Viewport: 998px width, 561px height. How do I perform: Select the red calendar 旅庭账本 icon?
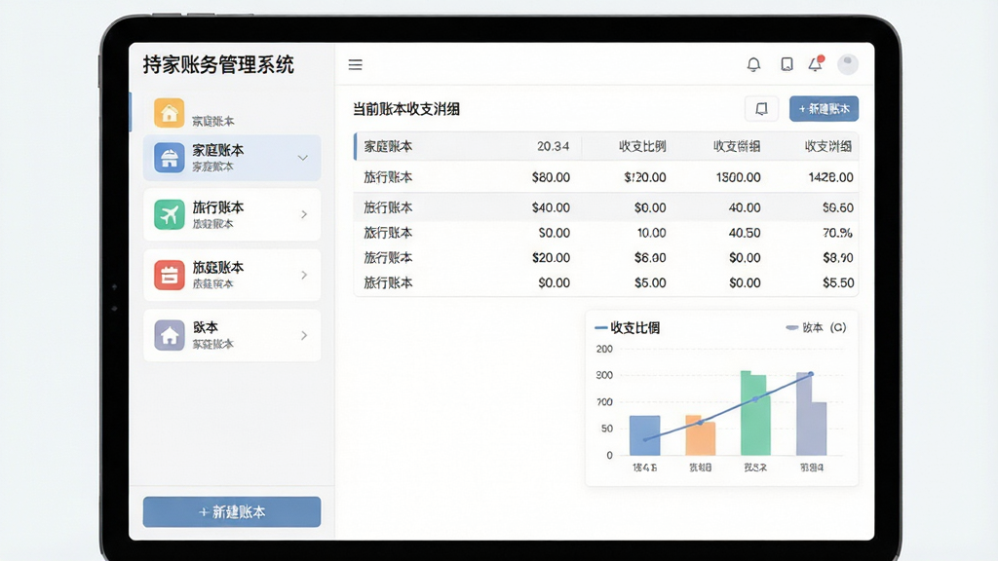pyautogui.click(x=169, y=275)
